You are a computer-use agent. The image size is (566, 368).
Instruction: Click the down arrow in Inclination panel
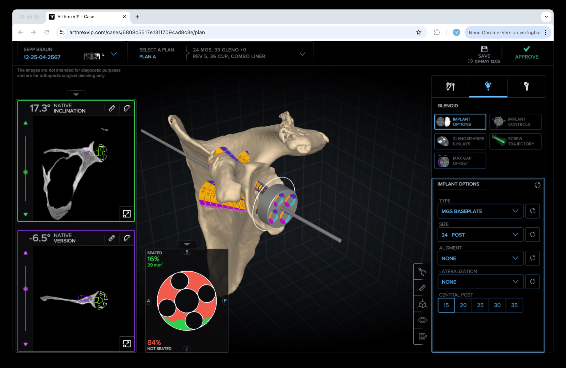click(x=26, y=214)
